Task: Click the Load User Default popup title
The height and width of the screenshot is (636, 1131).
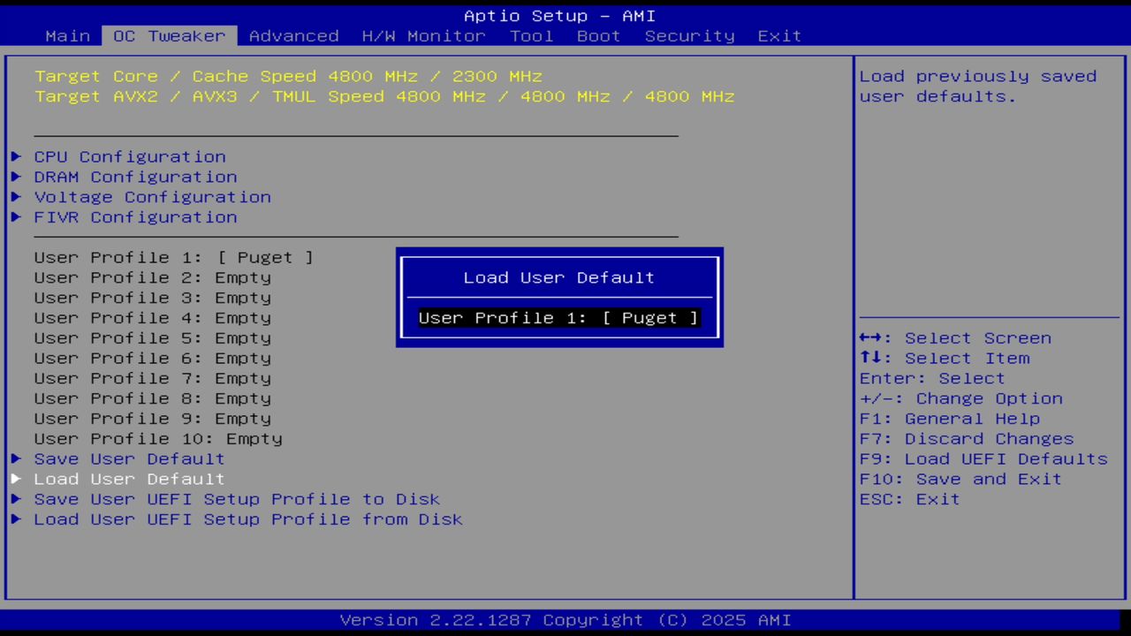Action: (559, 278)
